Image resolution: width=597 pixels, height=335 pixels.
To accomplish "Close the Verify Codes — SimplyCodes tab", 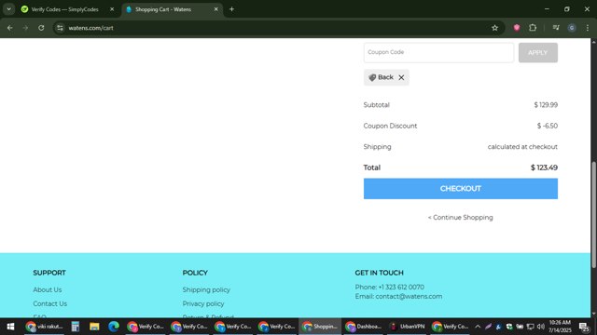I will [112, 9].
